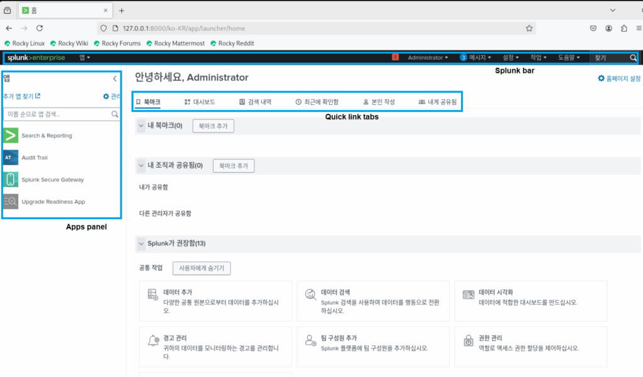Click the magnifier icon in 찾기 box
The image size is (643, 377).
tap(633, 58)
